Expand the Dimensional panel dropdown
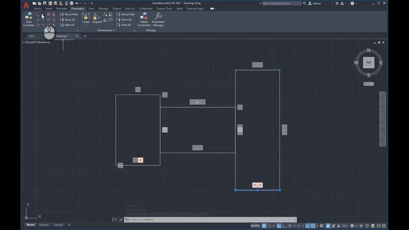 tap(106, 30)
